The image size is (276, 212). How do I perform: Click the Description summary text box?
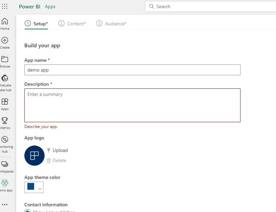[132, 105]
